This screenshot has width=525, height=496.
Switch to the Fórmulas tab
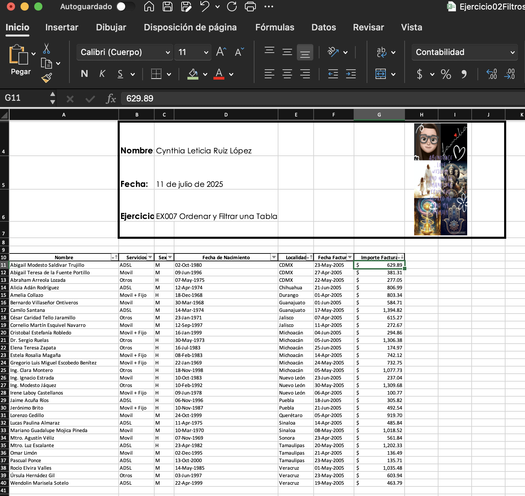[275, 27]
